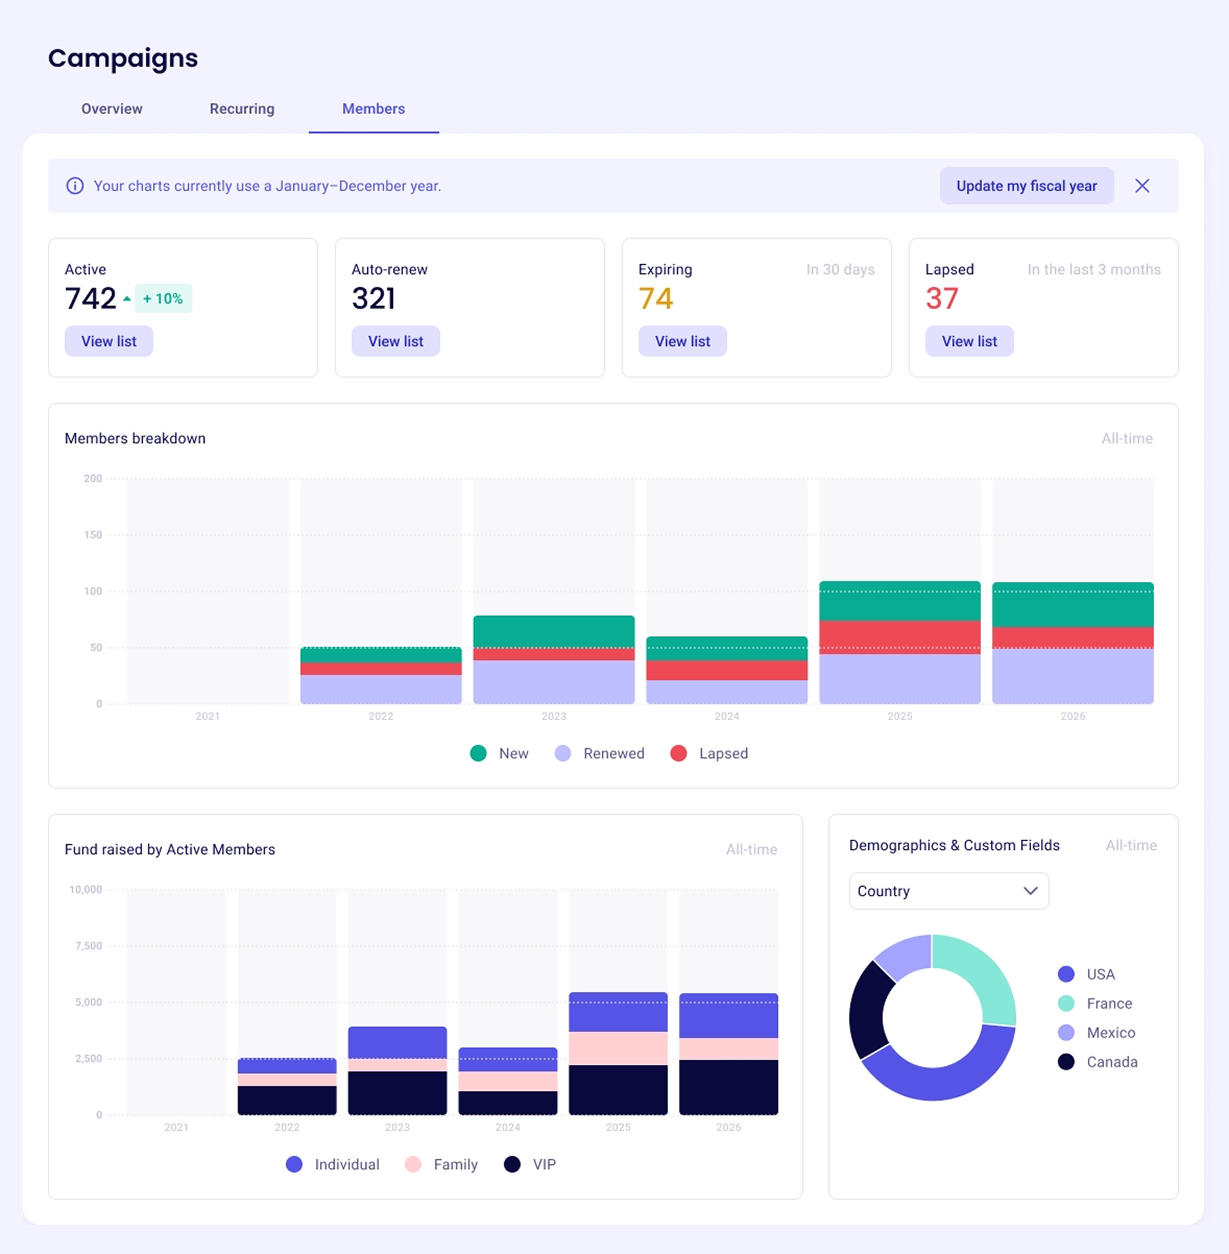Click the 2026 bar in Fund raised chart
Viewport: 1229px width, 1254px height.
(x=728, y=1054)
